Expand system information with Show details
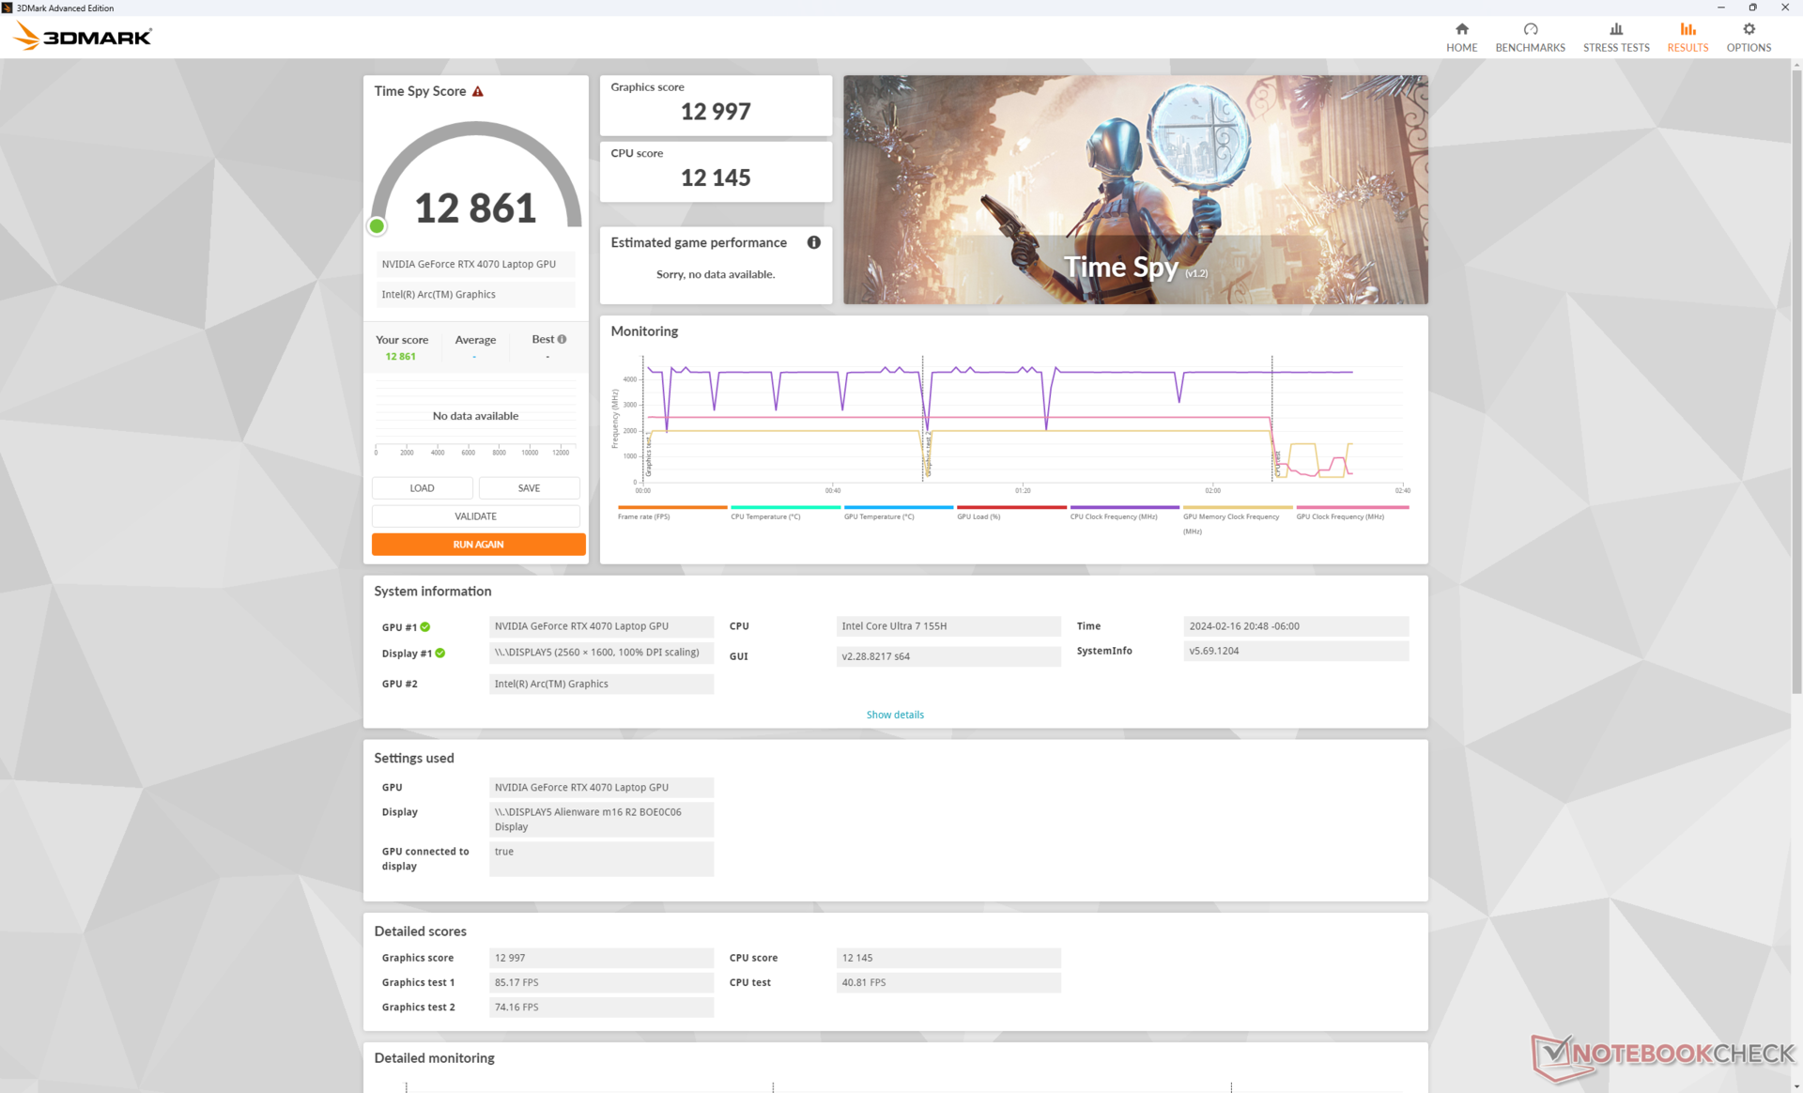This screenshot has width=1803, height=1093. [x=894, y=715]
